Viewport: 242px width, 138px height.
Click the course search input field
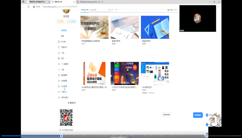tap(124, 9)
